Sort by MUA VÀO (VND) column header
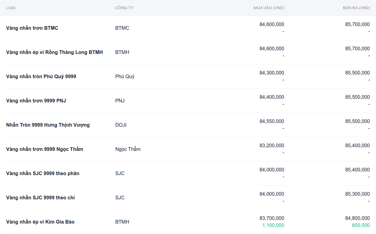376x234 pixels. point(269,8)
